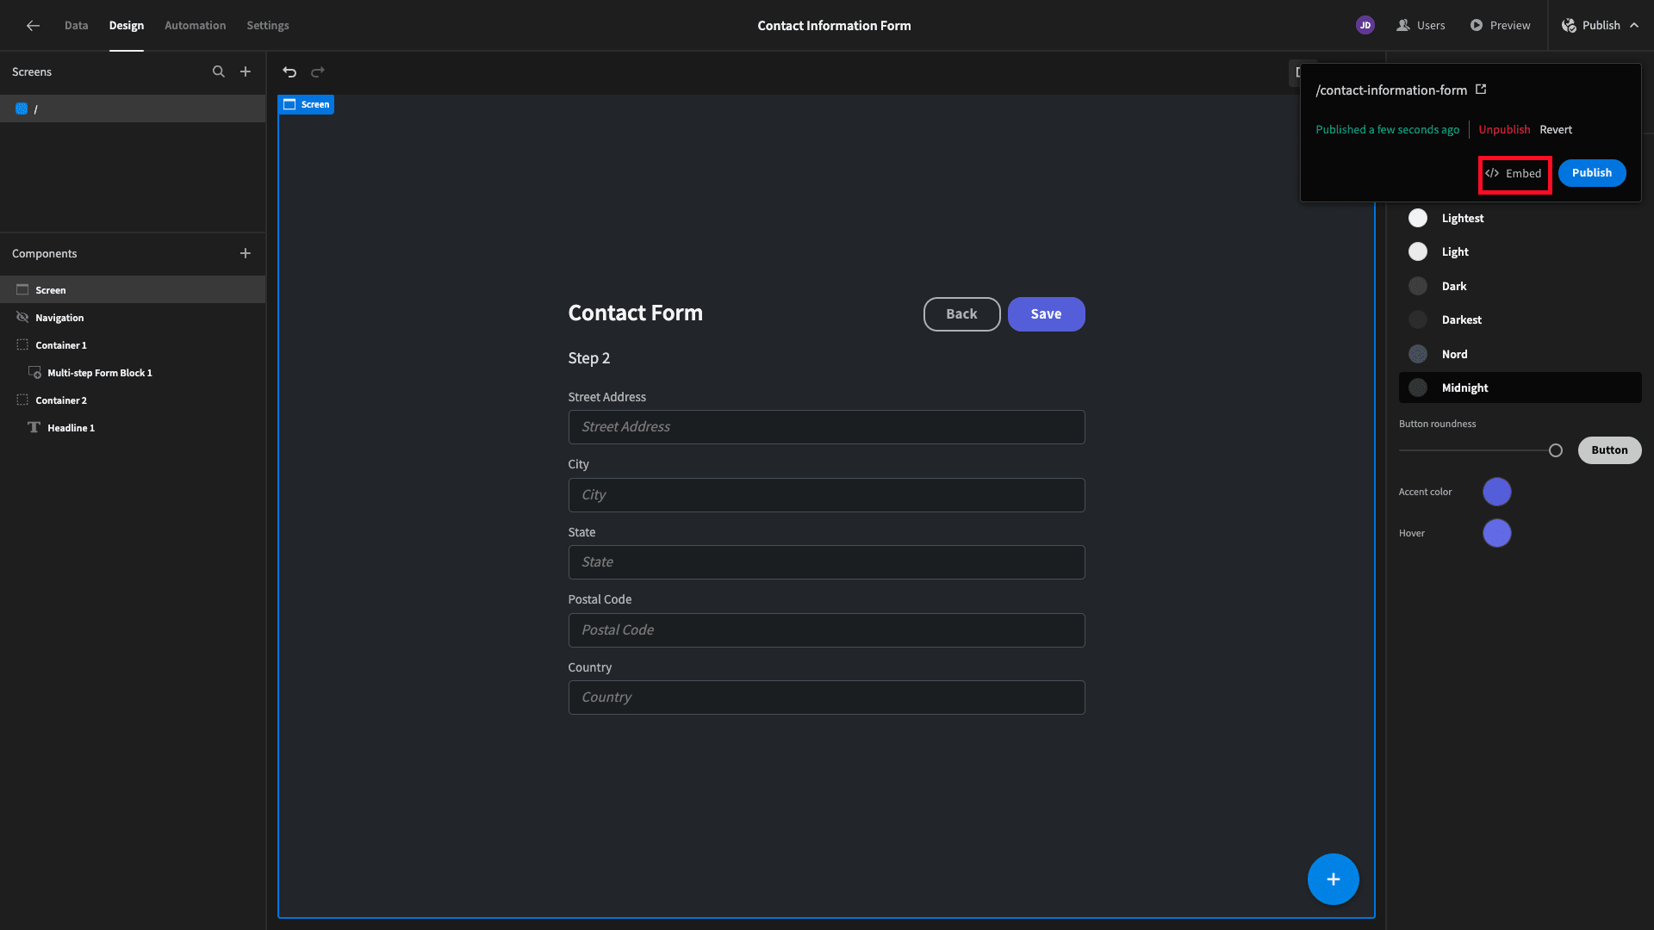Click the back arrow icon in top bar
The image size is (1654, 930).
click(x=33, y=26)
